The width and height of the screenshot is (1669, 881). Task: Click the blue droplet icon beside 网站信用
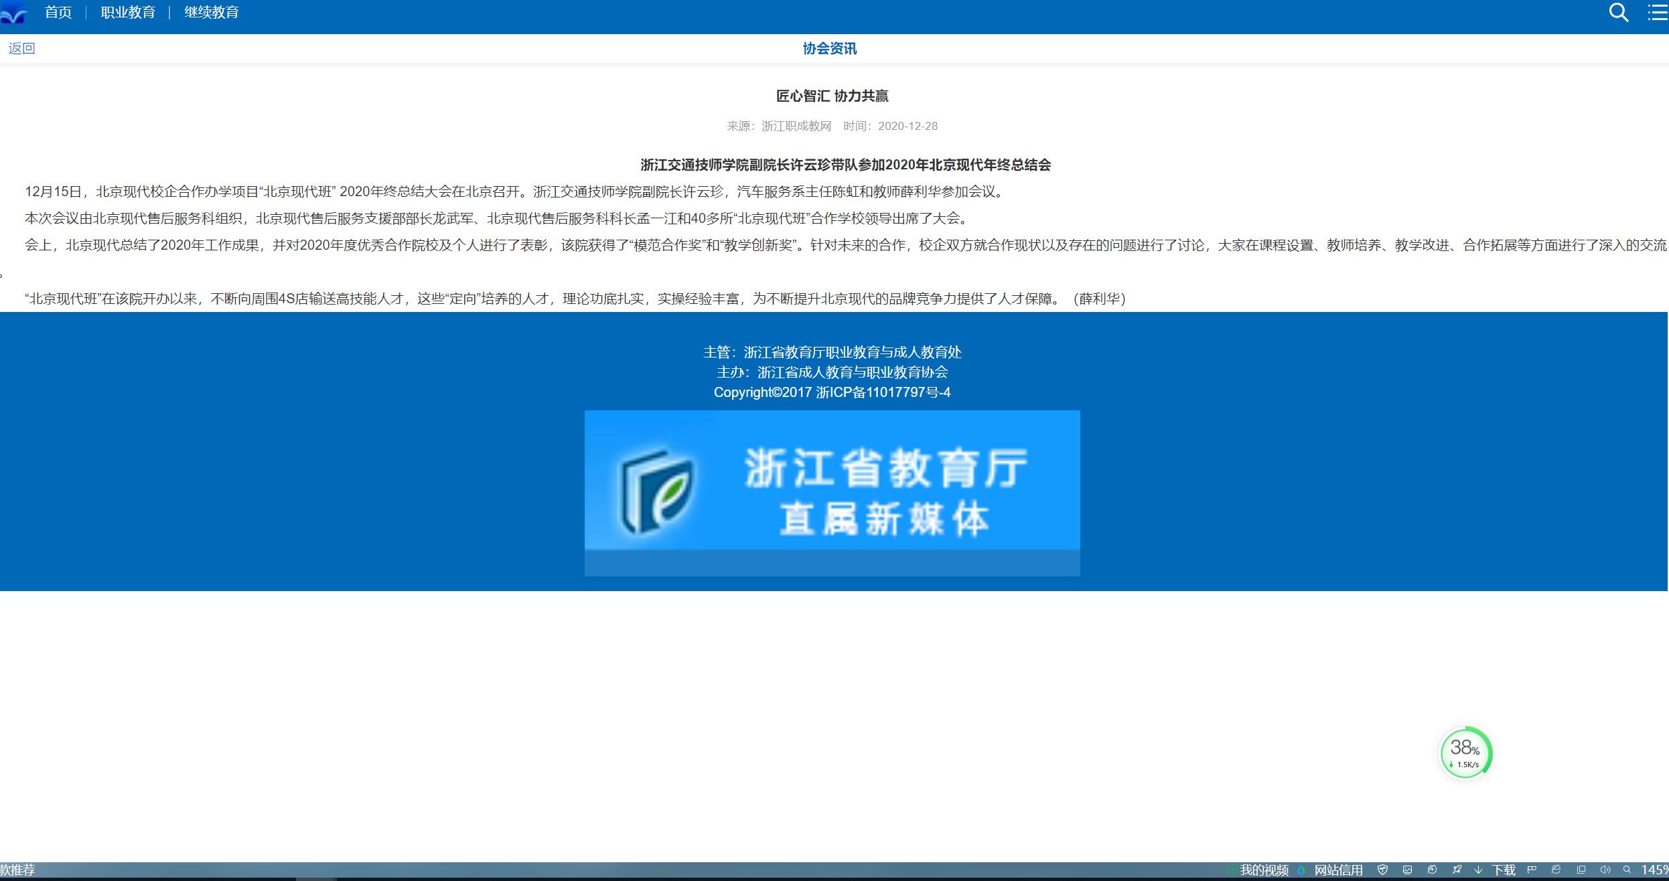pos(1301,870)
